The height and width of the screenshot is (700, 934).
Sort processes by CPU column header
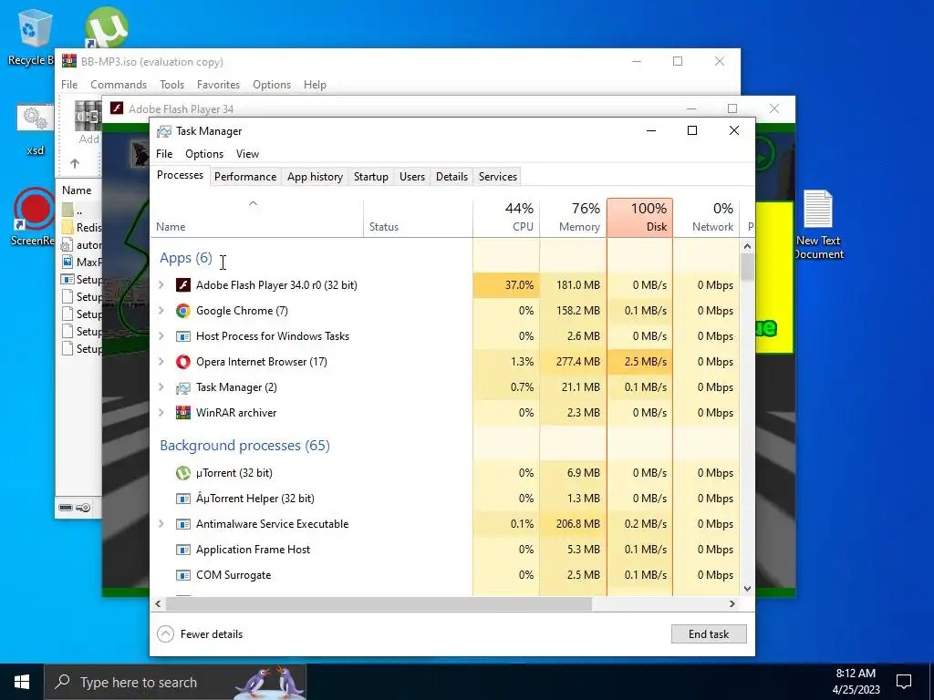tap(506, 218)
